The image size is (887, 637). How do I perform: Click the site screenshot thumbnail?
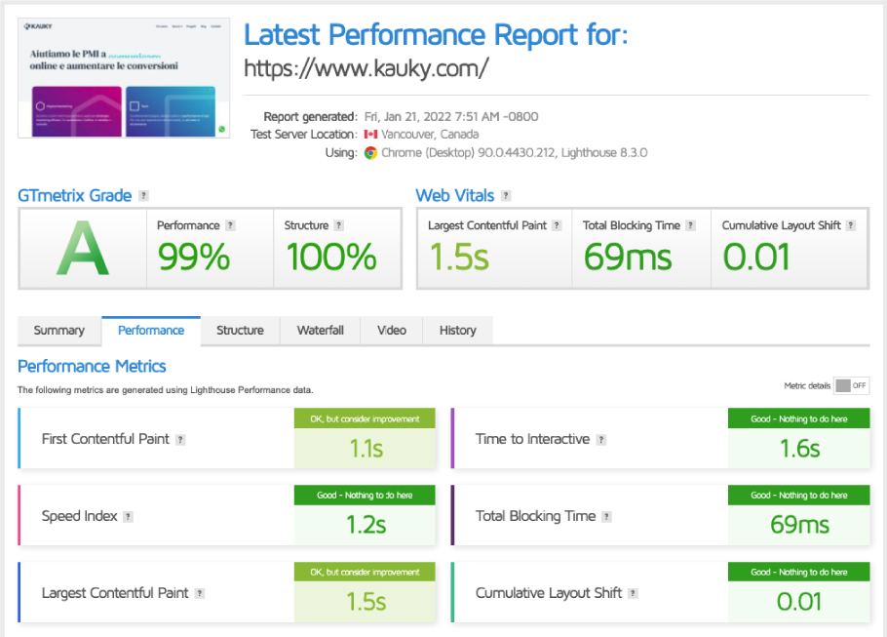point(124,78)
